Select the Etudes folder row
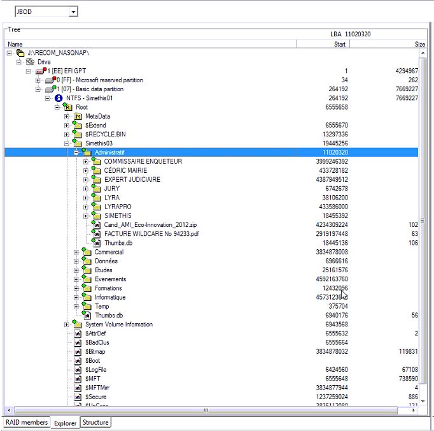This screenshot has height=431, width=434. (211, 270)
